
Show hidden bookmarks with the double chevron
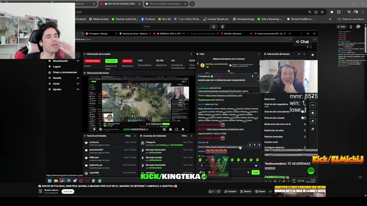point(330,19)
